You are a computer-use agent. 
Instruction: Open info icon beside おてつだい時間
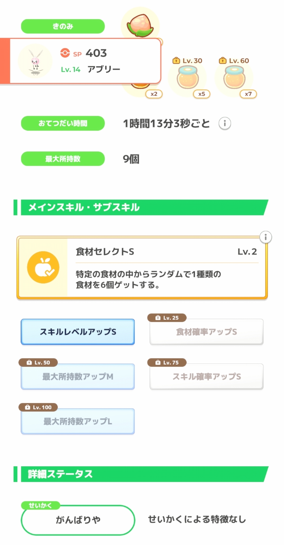(x=225, y=123)
